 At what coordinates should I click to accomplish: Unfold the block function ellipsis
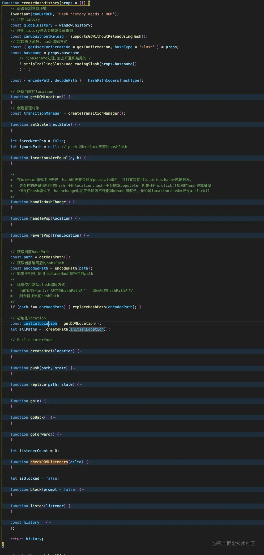click(x=83, y=489)
